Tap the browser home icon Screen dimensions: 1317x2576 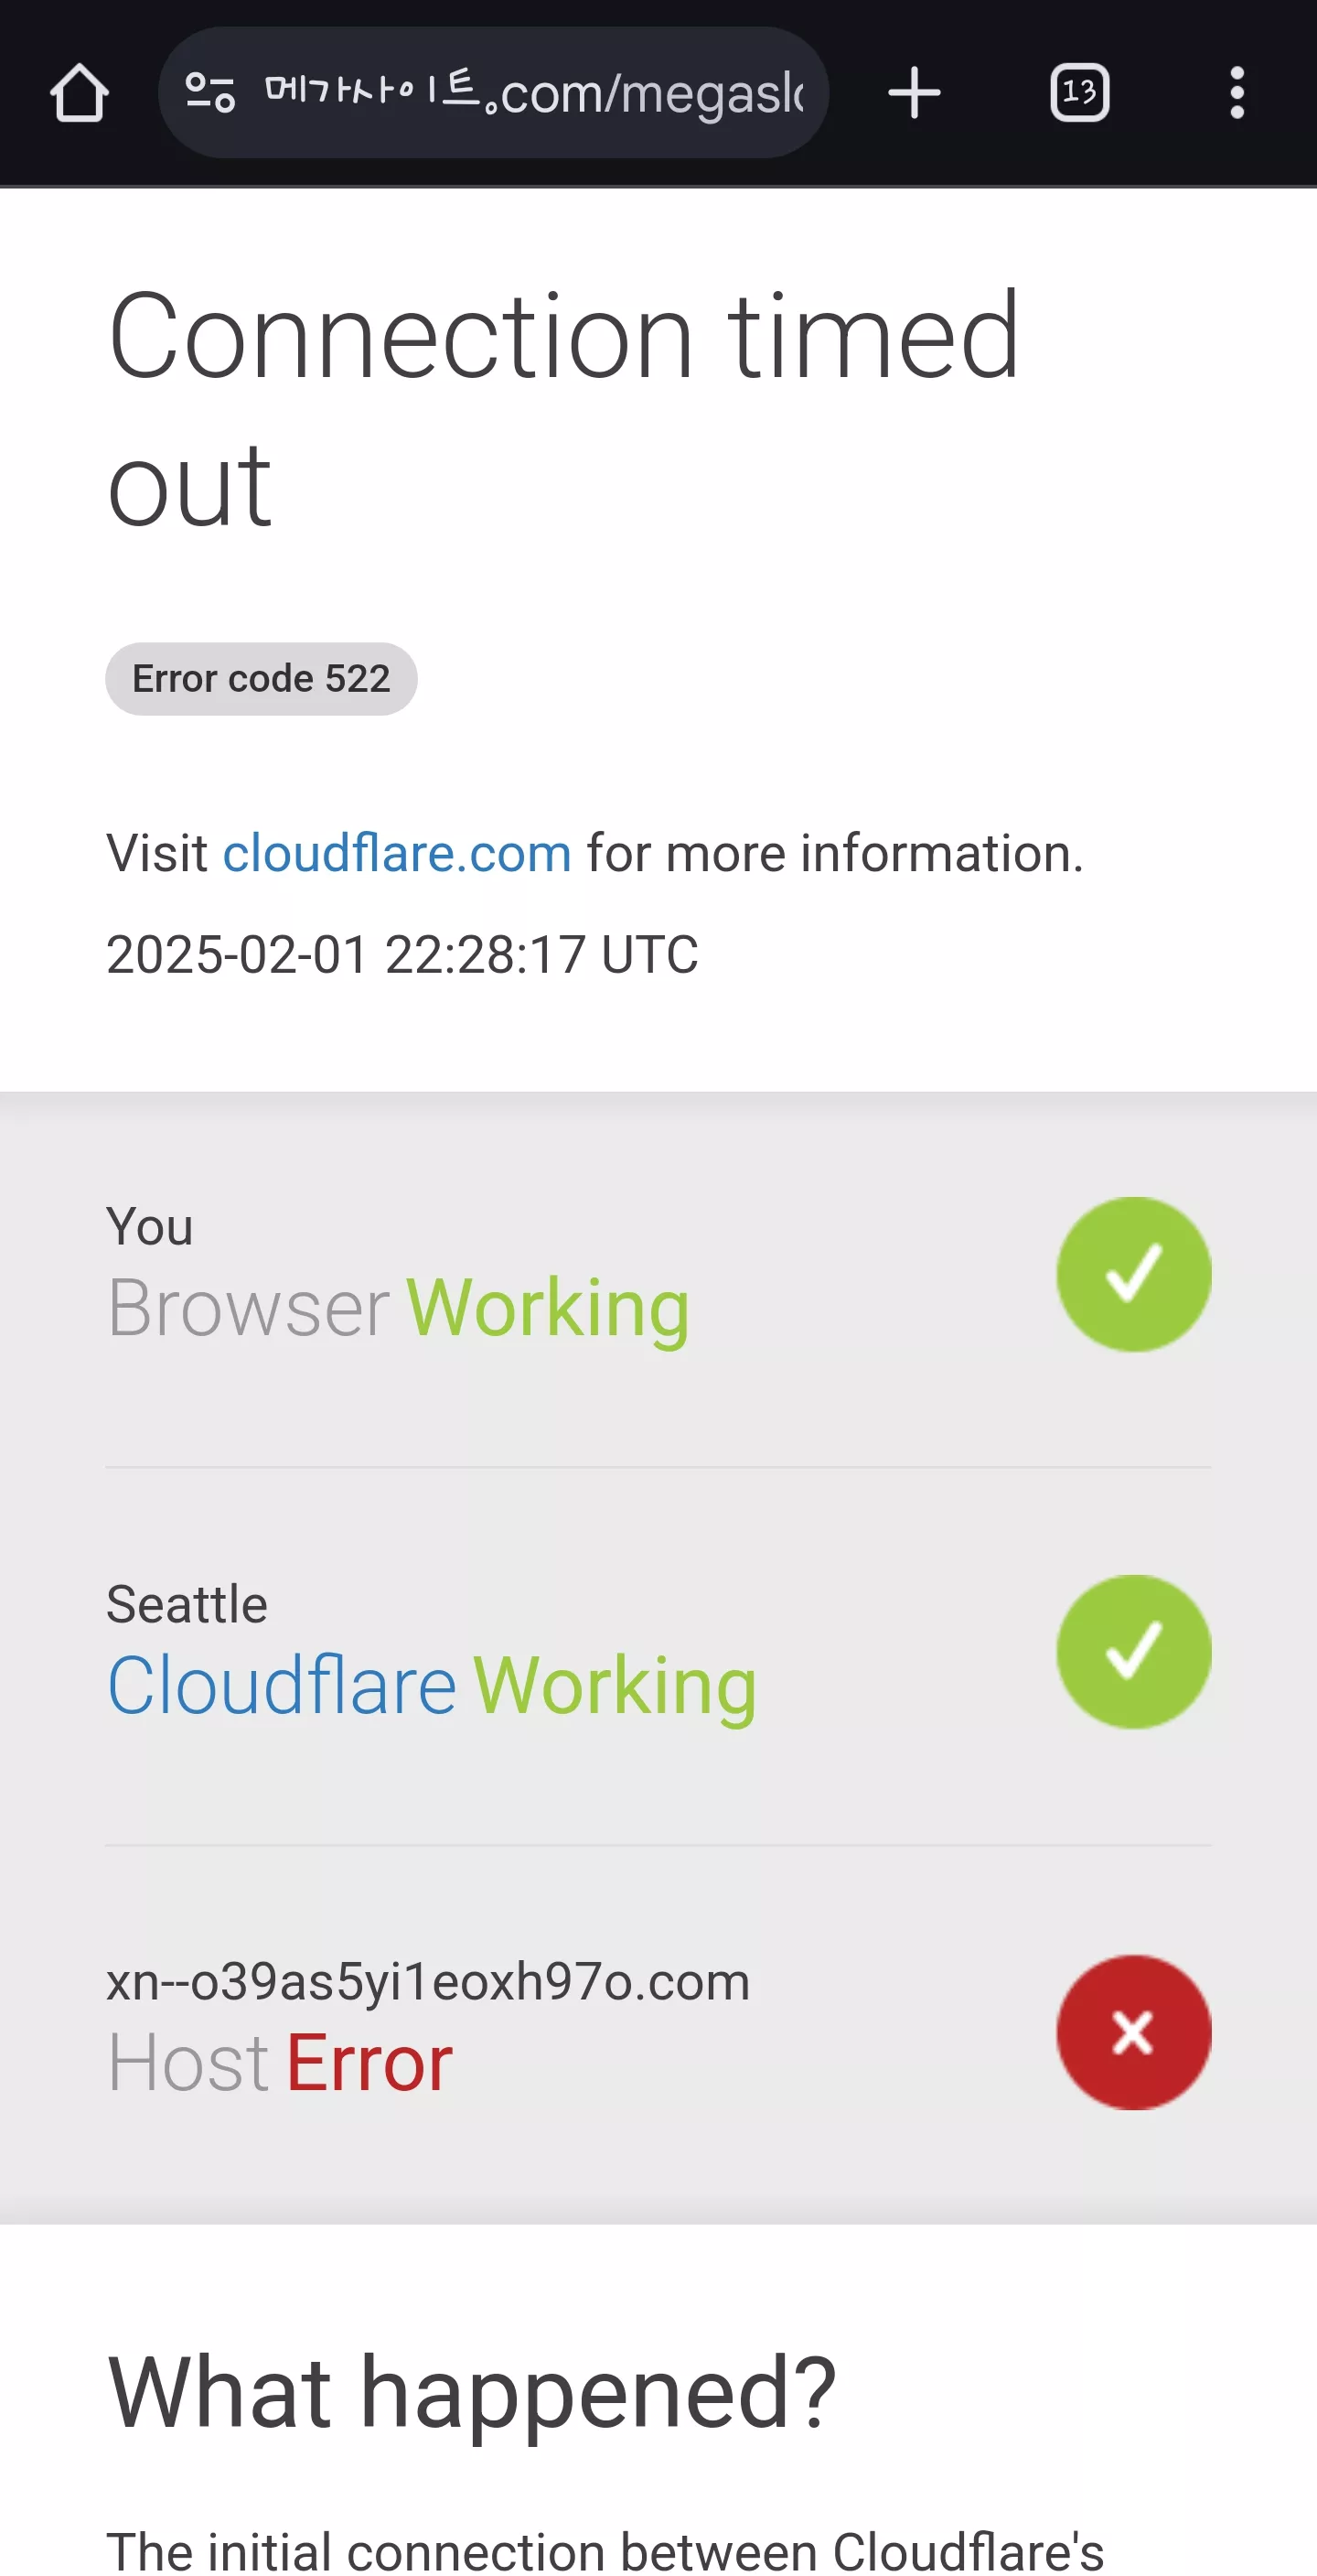79,92
